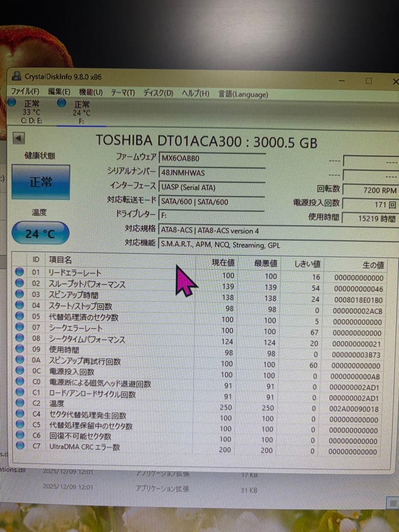Click the S.M.A.R.T., APM, NCQ features field
Image resolution: width=399 pixels, height=532 pixels.
(x=278, y=245)
